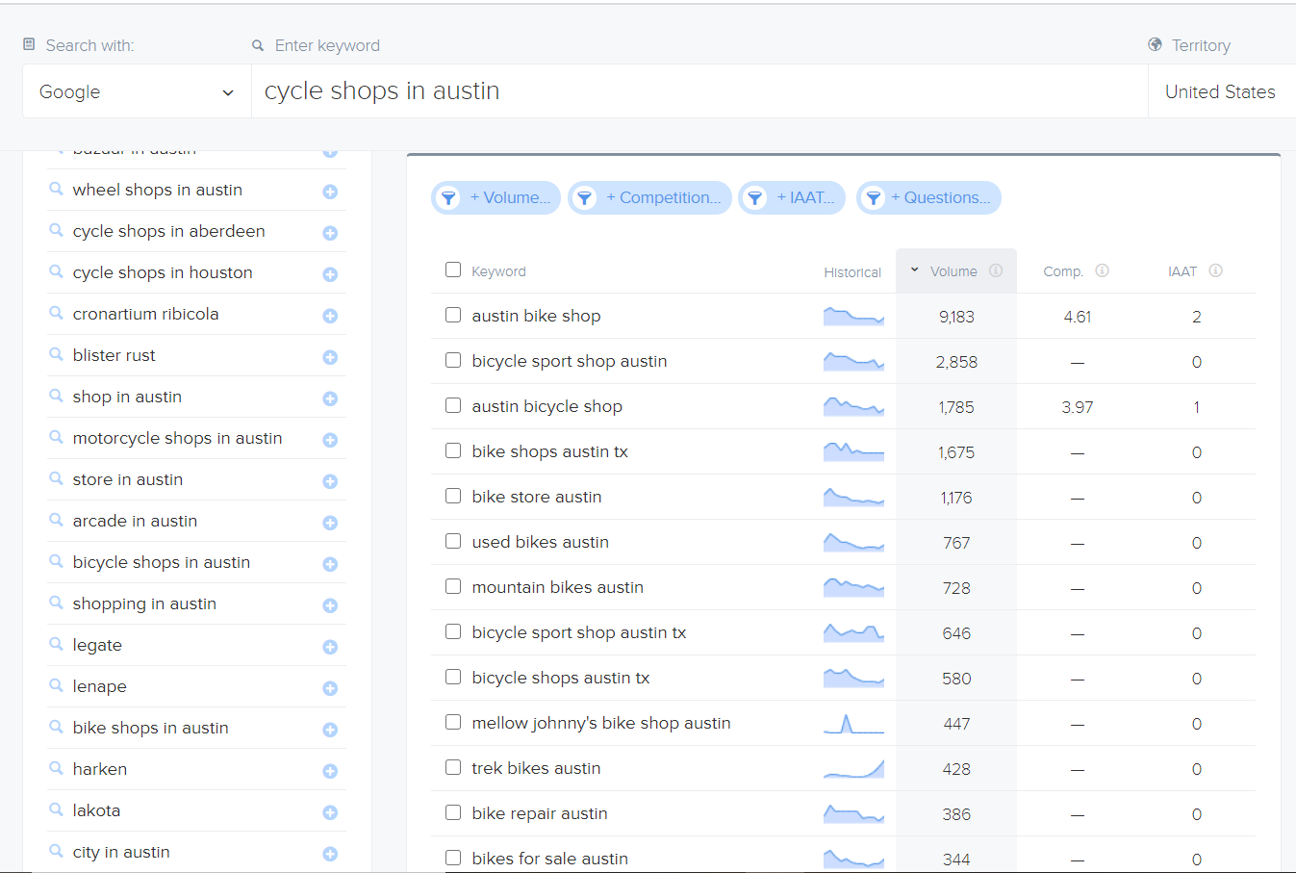Image resolution: width=1296 pixels, height=873 pixels.
Task: Click search icon beside 'bicycle shops in austin'
Action: 57,561
